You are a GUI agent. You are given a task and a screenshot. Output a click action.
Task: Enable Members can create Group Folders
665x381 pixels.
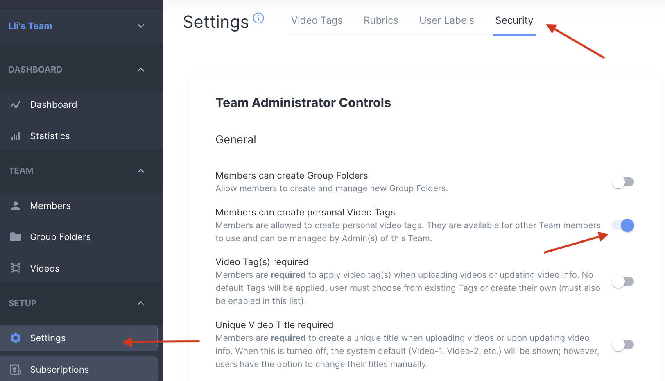(622, 182)
